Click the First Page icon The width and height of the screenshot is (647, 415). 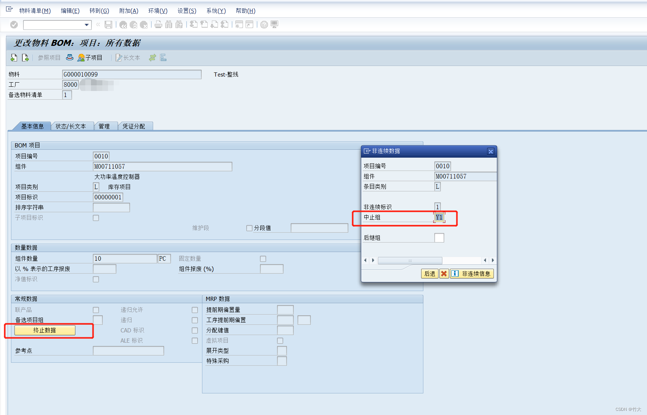click(x=194, y=25)
